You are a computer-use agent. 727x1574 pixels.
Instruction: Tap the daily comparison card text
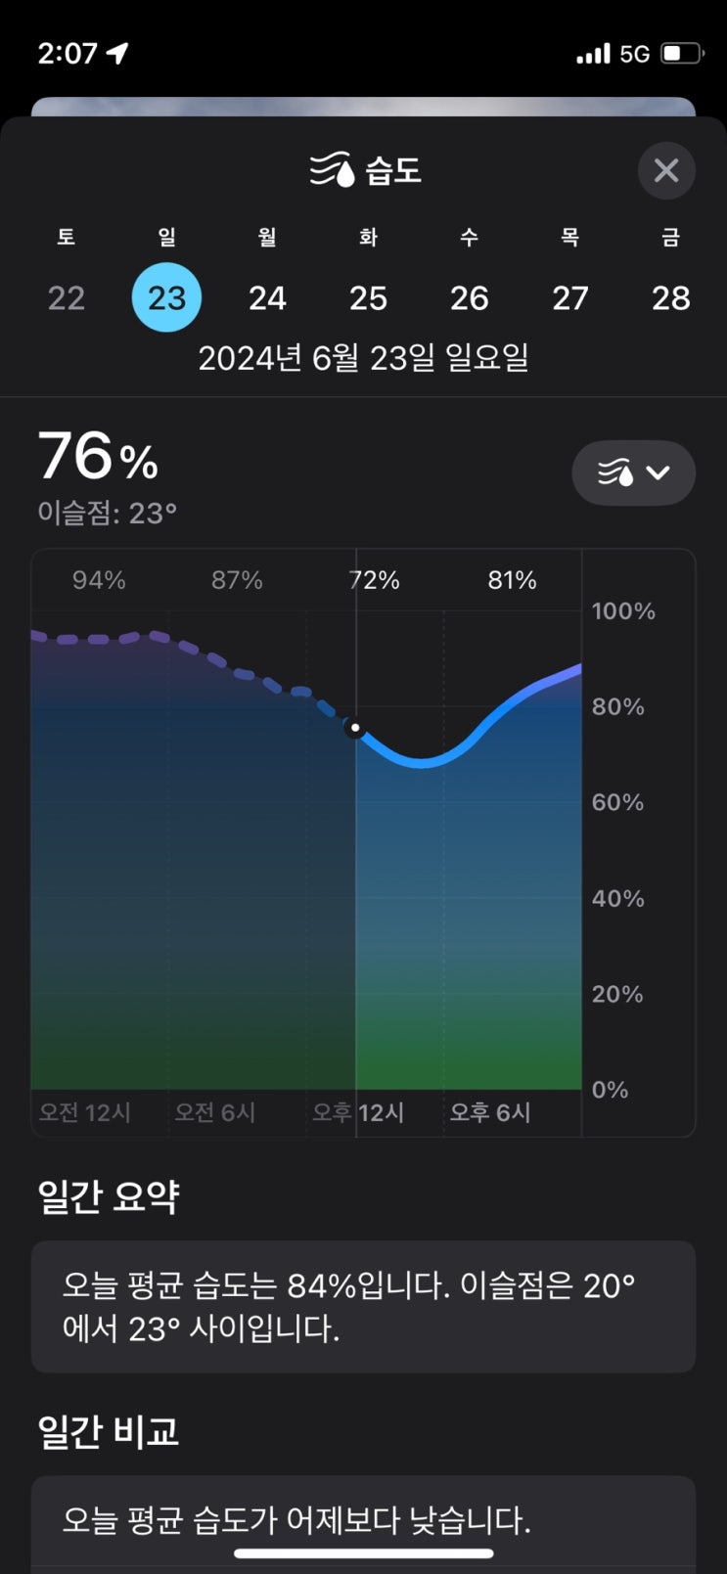296,1520
